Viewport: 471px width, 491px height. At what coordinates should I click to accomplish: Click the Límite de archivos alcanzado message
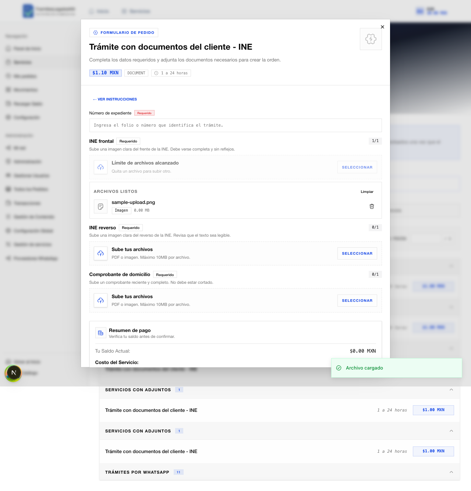click(145, 163)
